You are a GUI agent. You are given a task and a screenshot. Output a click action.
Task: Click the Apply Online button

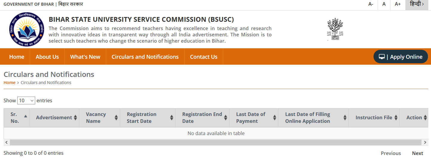401,57
